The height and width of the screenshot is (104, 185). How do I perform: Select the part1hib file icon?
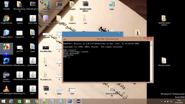point(20,49)
